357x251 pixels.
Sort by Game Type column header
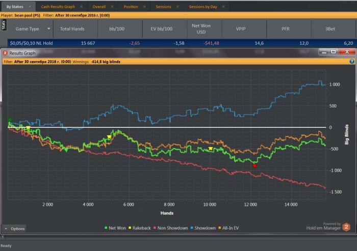tap(28, 29)
